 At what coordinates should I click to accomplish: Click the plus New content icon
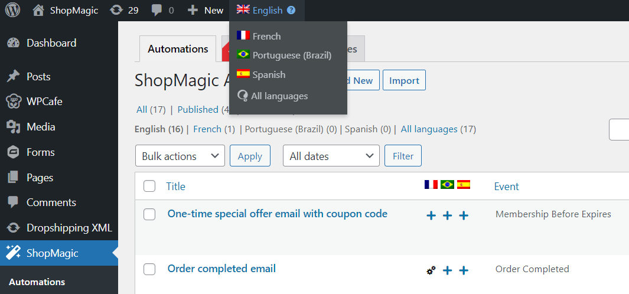click(193, 11)
